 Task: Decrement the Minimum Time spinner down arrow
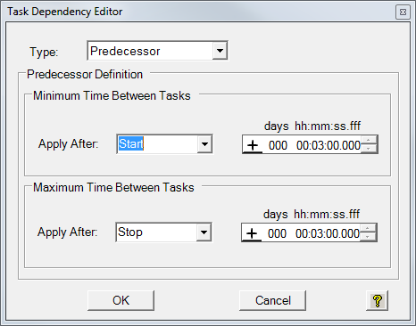point(369,149)
